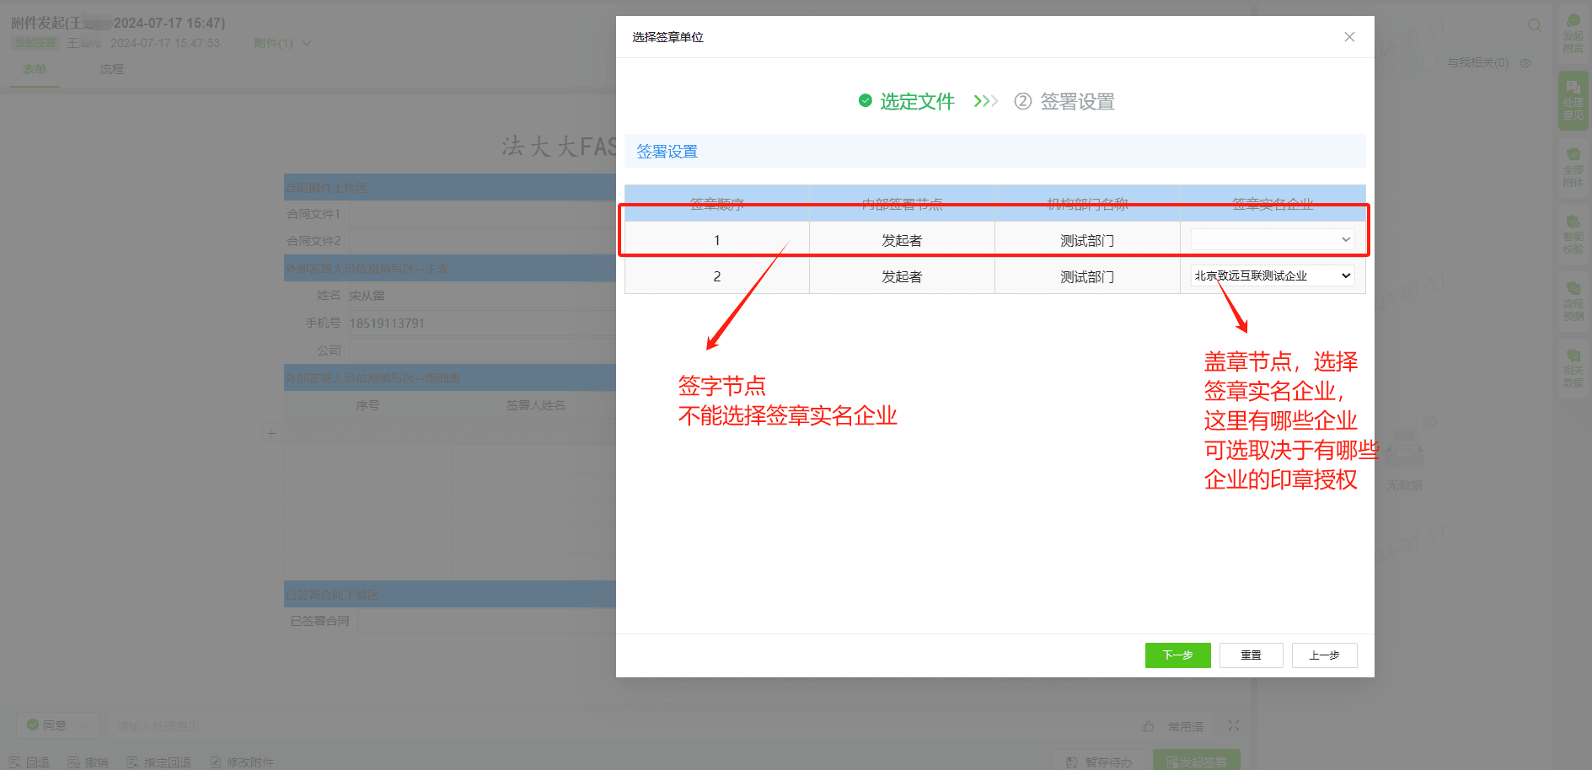Image resolution: width=1592 pixels, height=770 pixels.
Task: Switch to the 表单 tab
Action: pyautogui.click(x=35, y=69)
